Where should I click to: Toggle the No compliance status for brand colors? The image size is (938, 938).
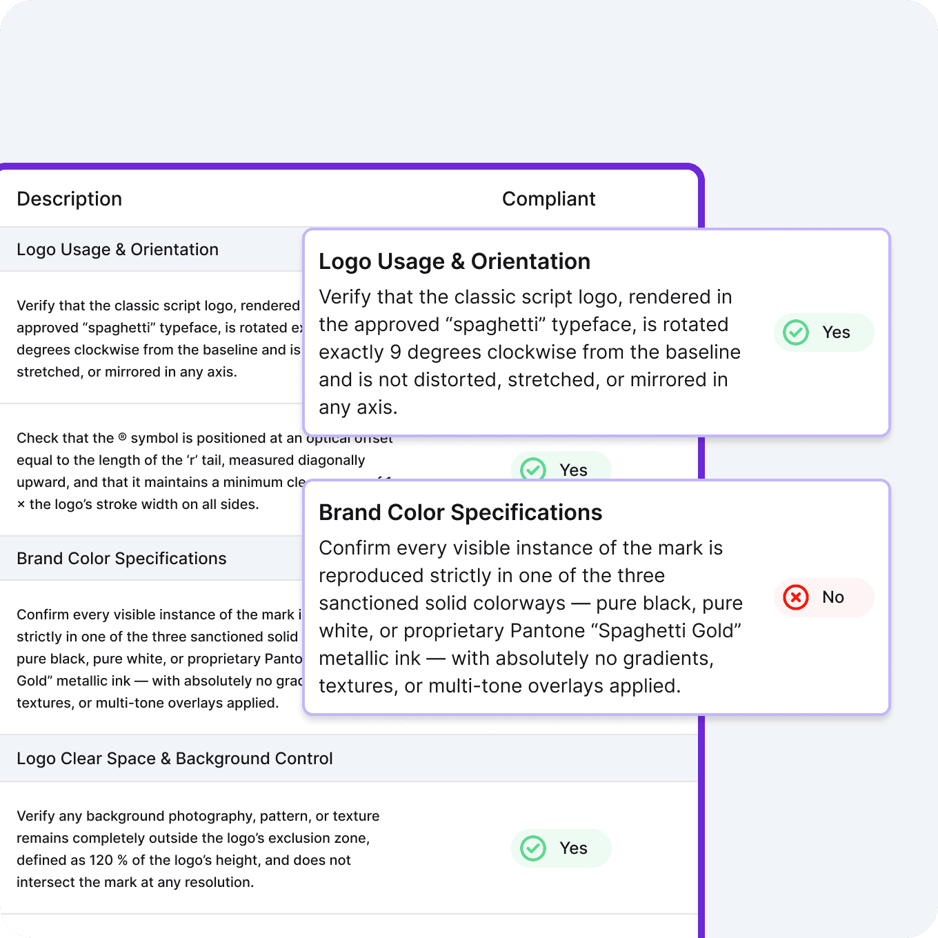point(824,597)
